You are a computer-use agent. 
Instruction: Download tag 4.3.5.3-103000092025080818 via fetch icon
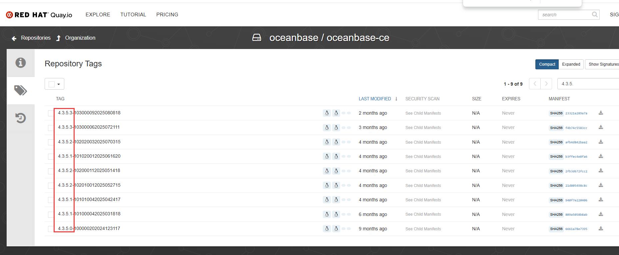[601, 113]
